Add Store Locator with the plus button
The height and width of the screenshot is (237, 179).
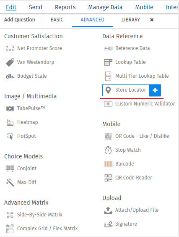(155, 90)
